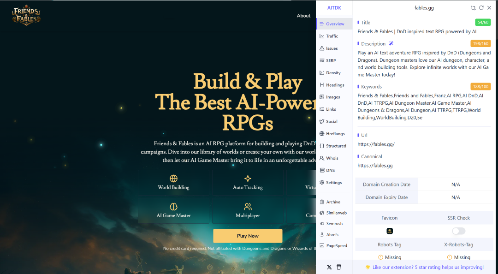This screenshot has width=498, height=274.
Task: Click the crop icon in the AITDK header
Action: pos(473,8)
